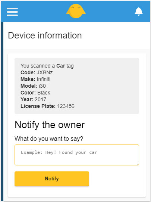Screen dimensions: 151x202
Task: Click the Device information heading
Action: pyautogui.click(x=45, y=35)
